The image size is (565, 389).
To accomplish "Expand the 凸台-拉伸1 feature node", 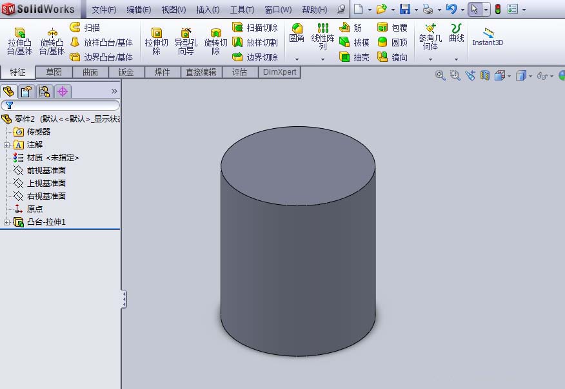I will (6, 222).
